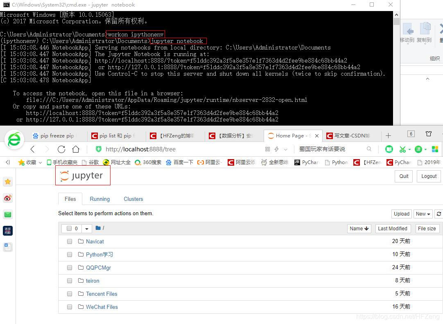Sort by File size button
Viewport: 443px width, 324px height.
point(427,229)
